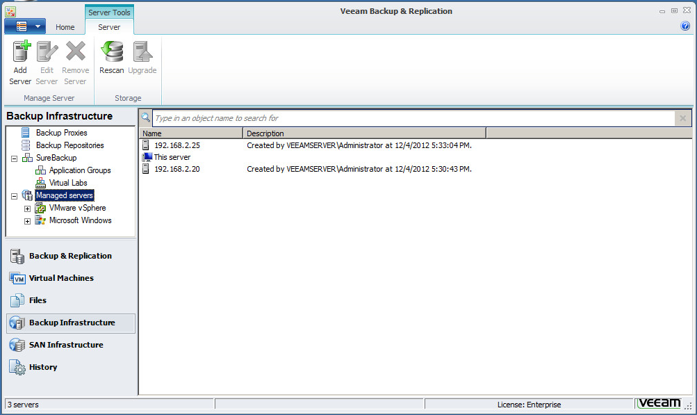Click the Server Tools contextual tab
697x415 pixels.
click(109, 13)
